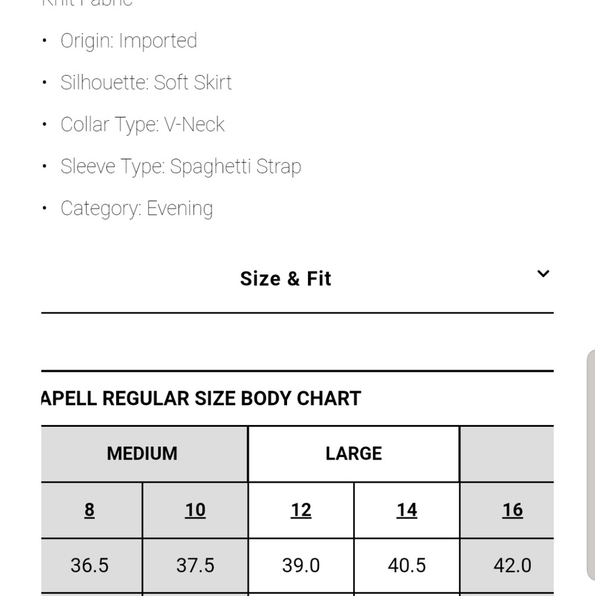This screenshot has width=595, height=596.
Task: Click the Size & Fit section heading
Action: 285,278
